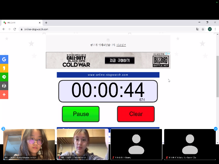Click the www.online-stopwatch.com blue banner link
219x164 pixels.
108,75
